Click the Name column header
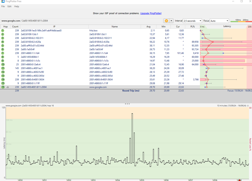 pos(115,27)
